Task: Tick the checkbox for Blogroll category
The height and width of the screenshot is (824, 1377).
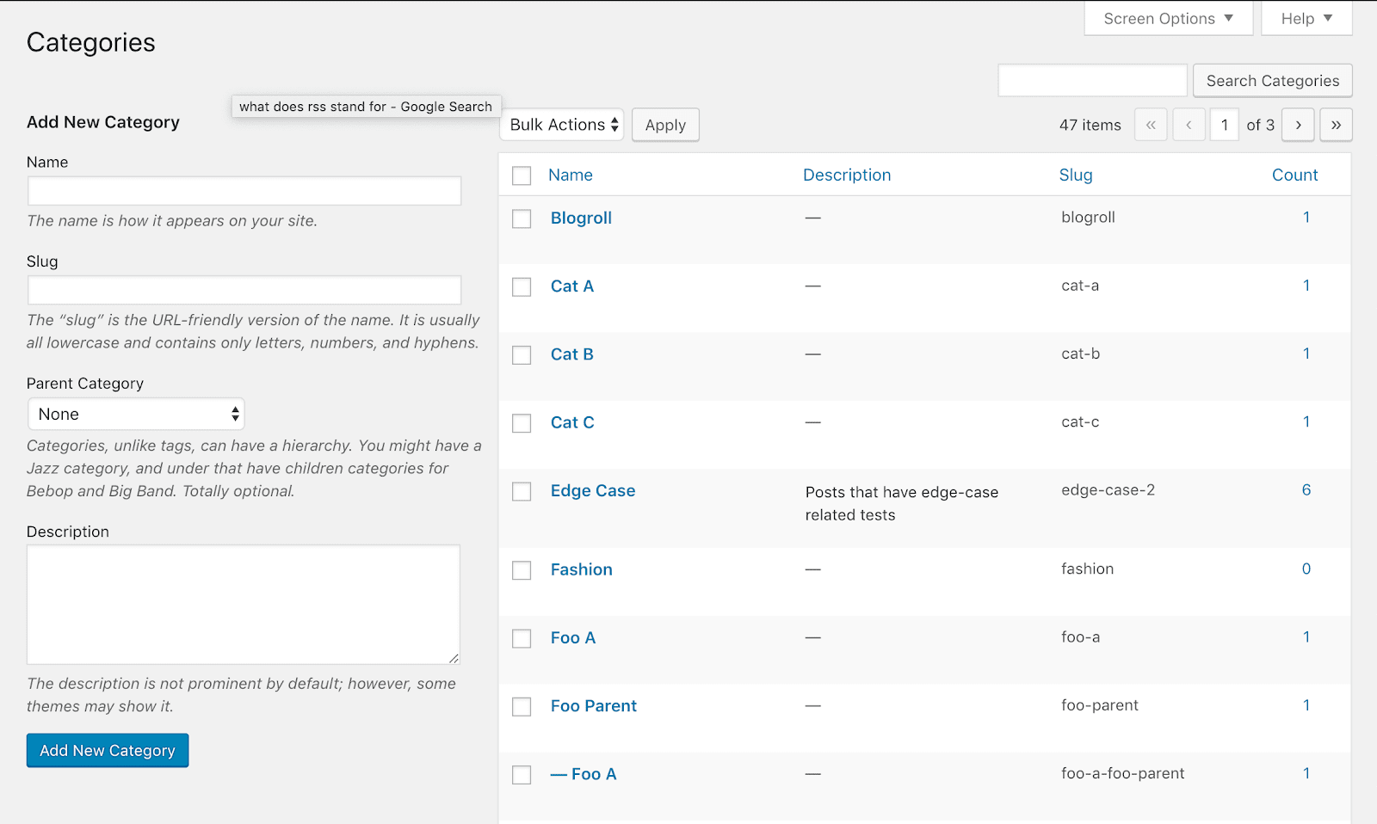Action: tap(522, 218)
